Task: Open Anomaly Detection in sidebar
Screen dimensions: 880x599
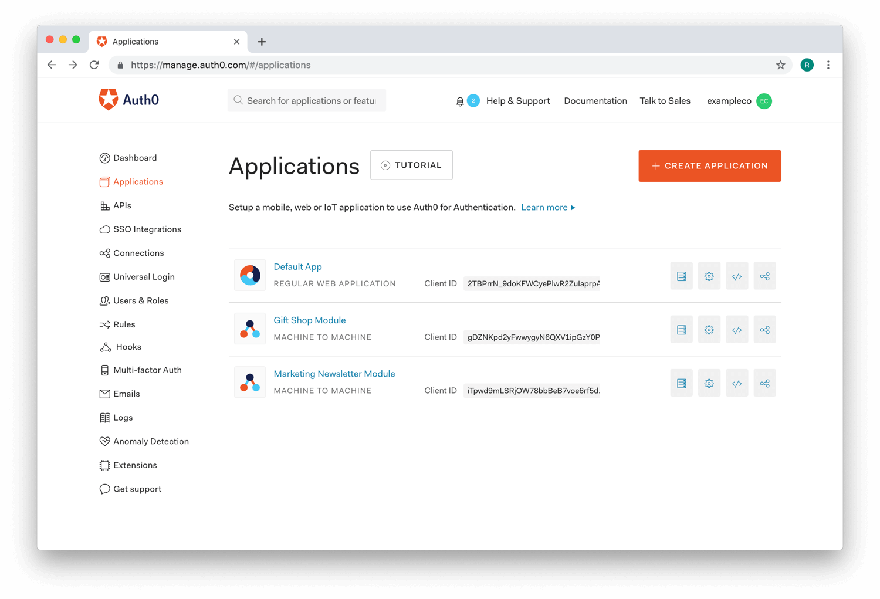Action: [x=144, y=441]
